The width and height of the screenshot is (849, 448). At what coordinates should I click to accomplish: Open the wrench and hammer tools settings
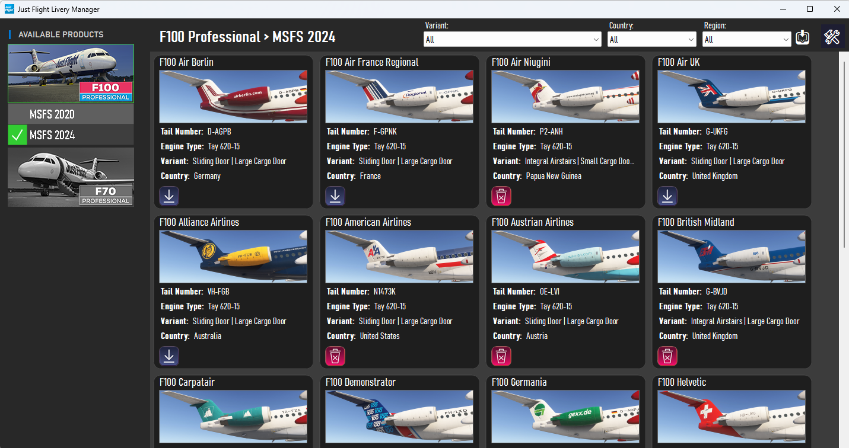832,37
